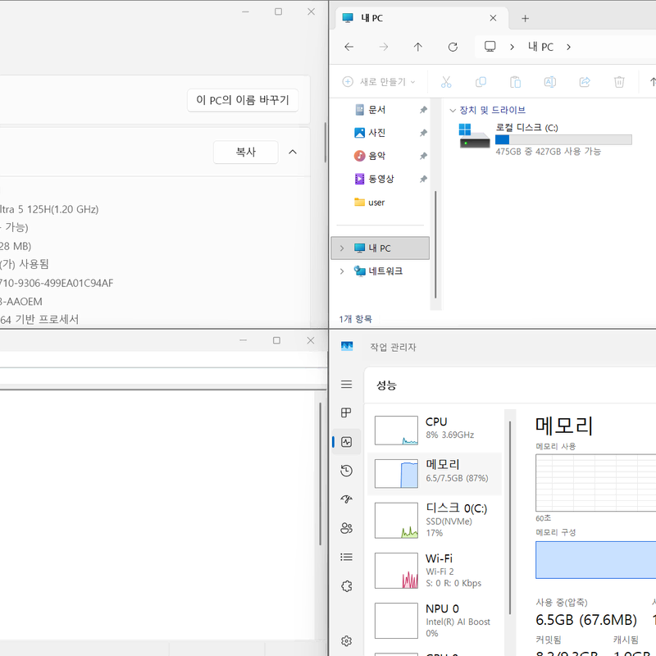Open Task Manager settings gear
Viewport: 656px width, 656px height.
[346, 640]
